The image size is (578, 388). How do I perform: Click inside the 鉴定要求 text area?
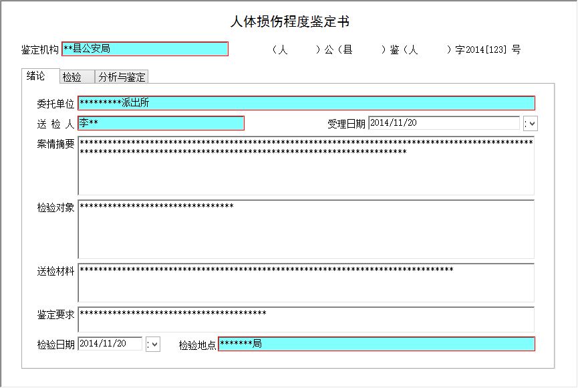[306, 320]
